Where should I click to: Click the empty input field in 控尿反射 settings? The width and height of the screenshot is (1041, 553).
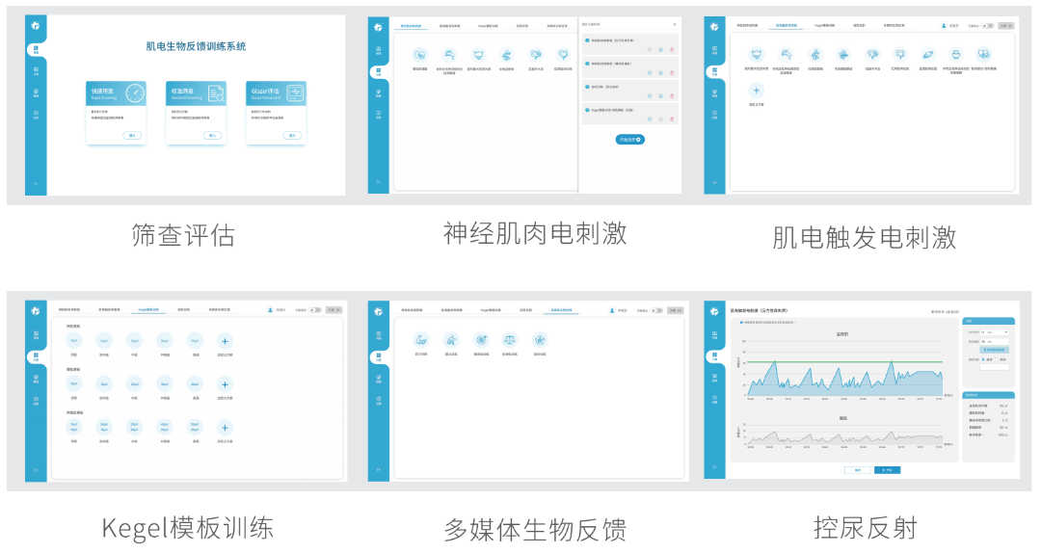pos(994,366)
